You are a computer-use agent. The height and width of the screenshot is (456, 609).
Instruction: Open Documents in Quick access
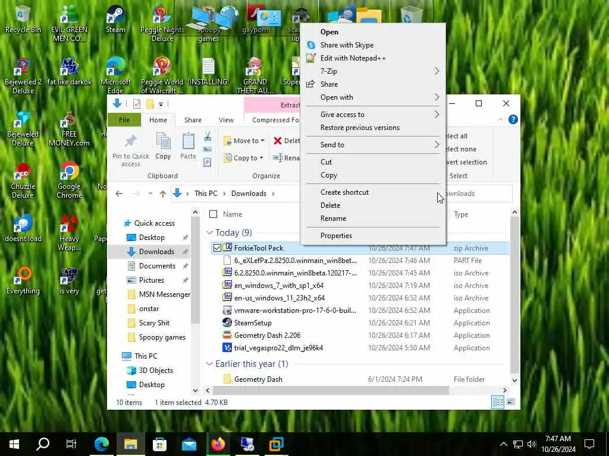[x=157, y=265]
